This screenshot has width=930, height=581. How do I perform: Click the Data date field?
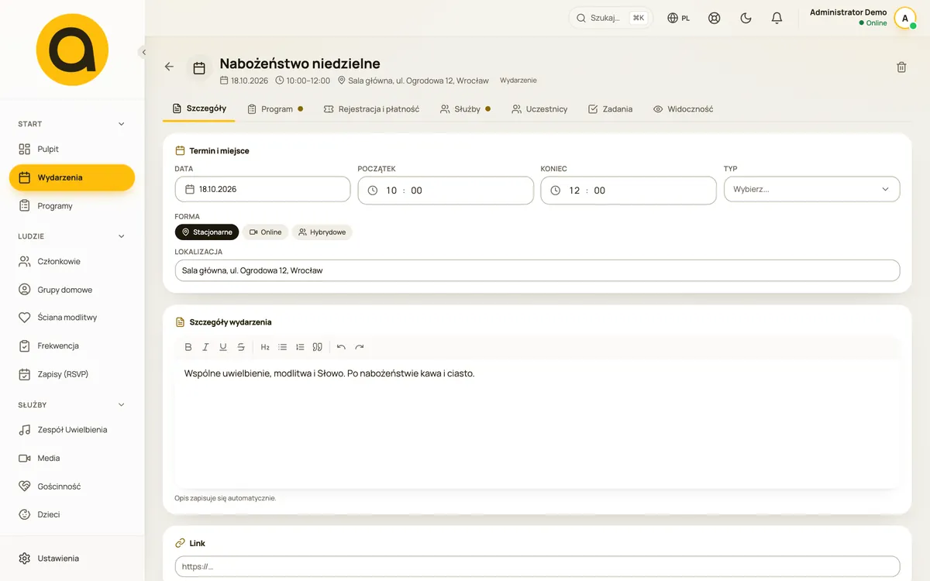tap(263, 189)
